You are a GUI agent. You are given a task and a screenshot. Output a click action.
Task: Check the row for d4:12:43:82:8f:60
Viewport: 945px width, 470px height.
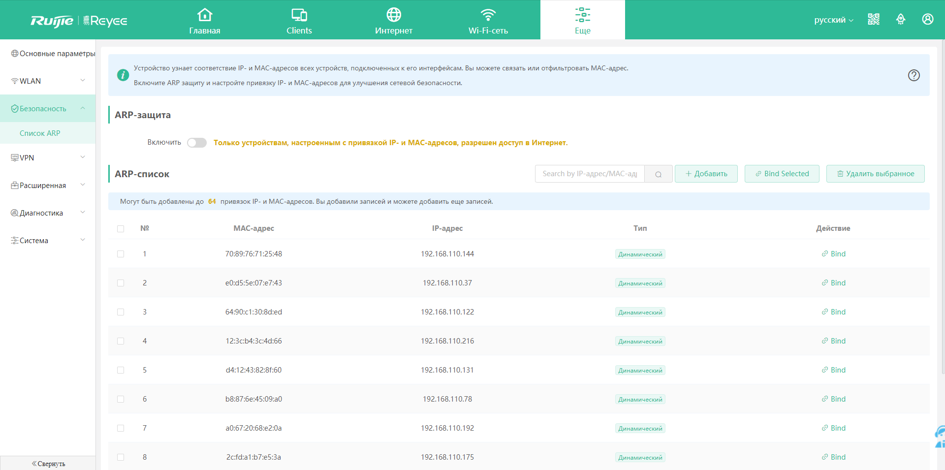121,370
